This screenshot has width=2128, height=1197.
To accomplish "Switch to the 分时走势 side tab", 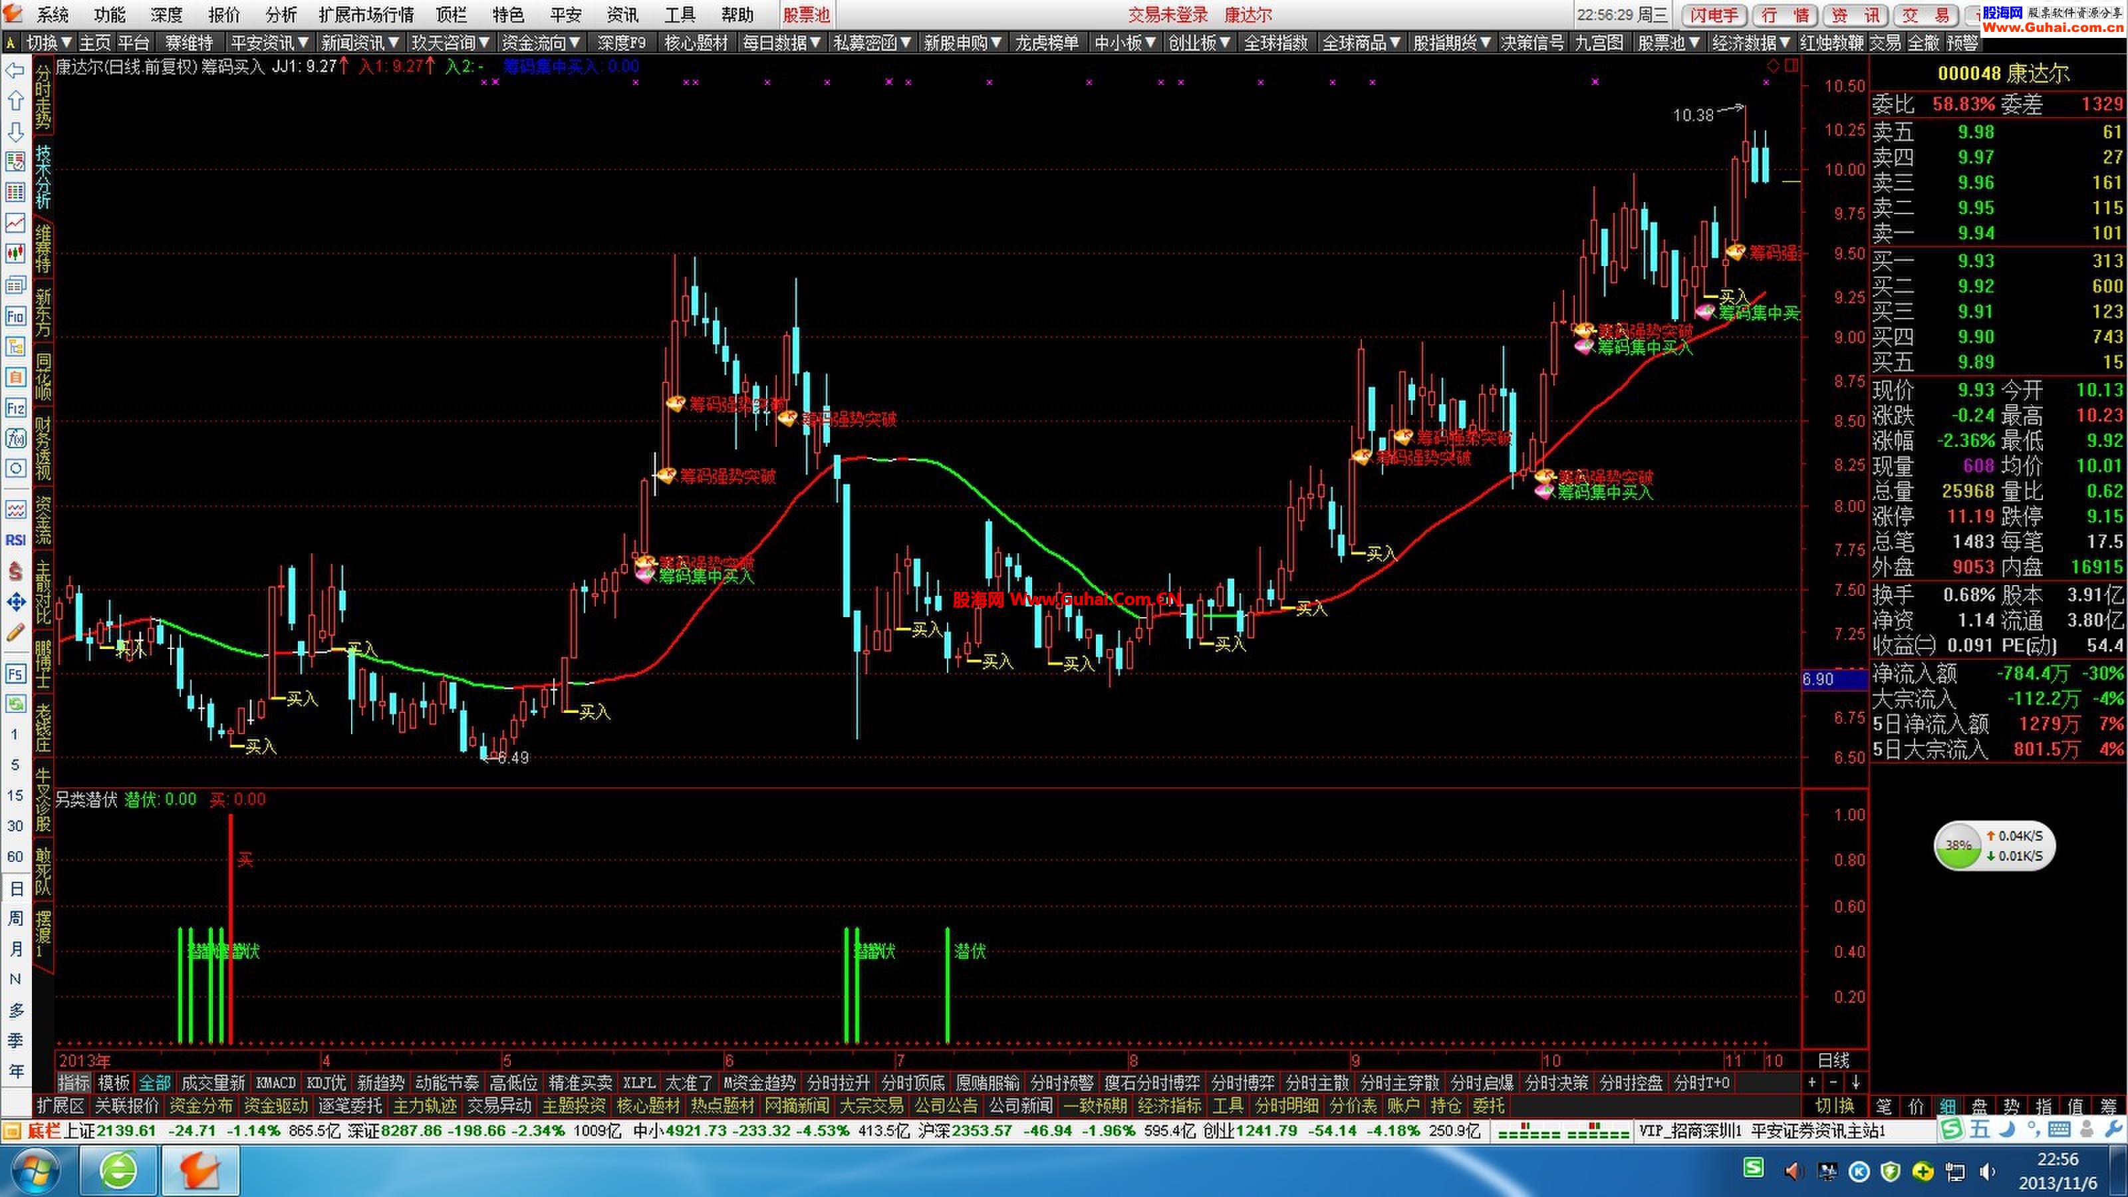I will click(43, 98).
